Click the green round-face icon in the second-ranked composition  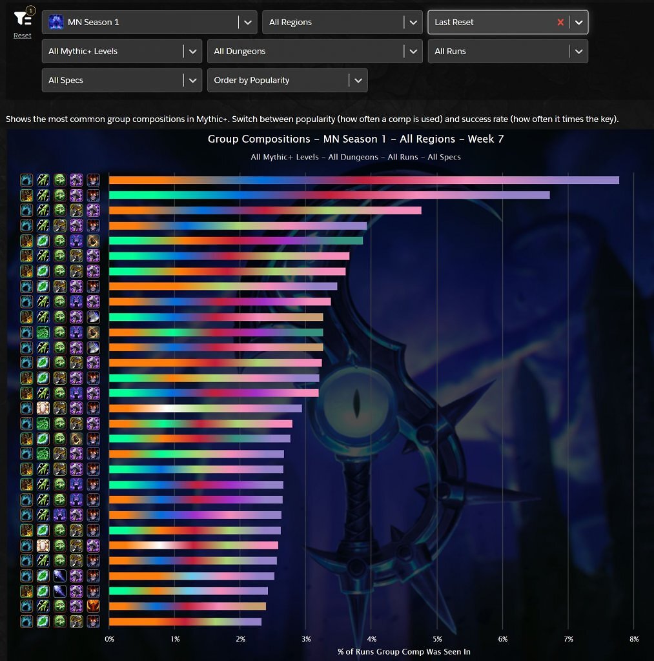tap(60, 195)
